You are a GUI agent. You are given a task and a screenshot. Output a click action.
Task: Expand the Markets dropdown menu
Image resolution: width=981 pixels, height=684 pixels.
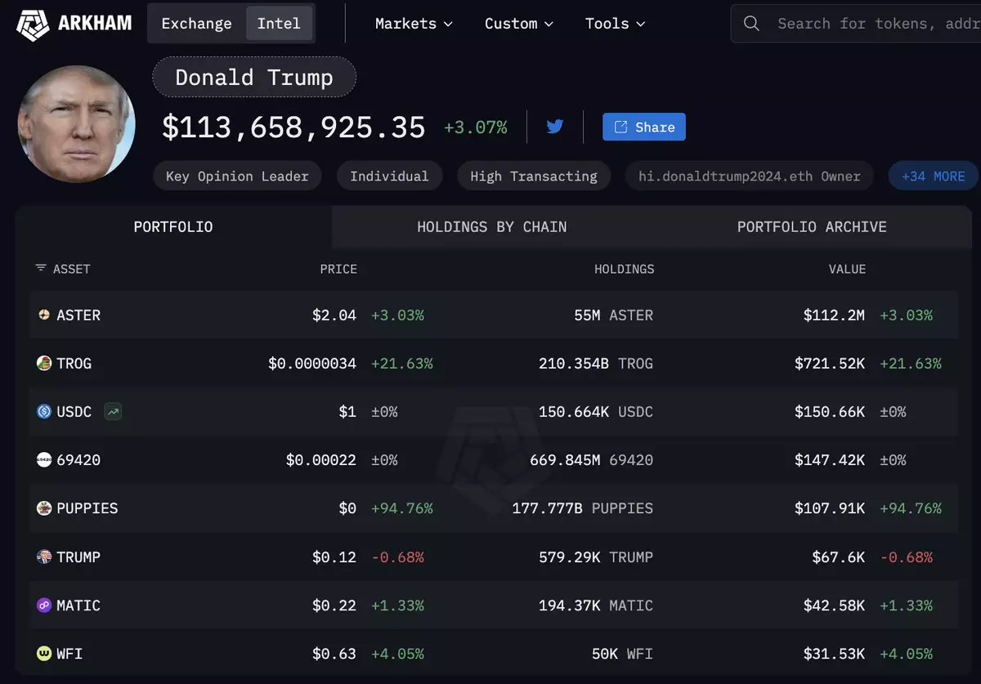pyautogui.click(x=414, y=24)
